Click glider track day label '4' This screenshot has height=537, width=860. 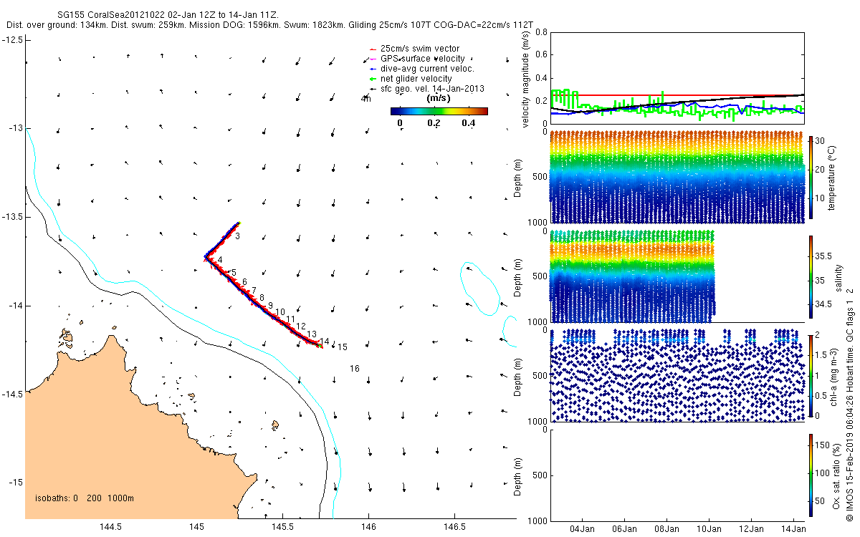[x=220, y=260]
